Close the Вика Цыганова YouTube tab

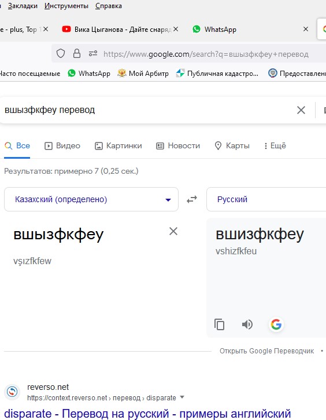(176, 29)
